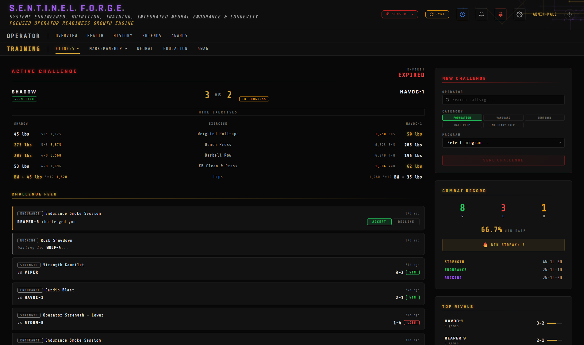Click the red bug debug icon

click(500, 14)
